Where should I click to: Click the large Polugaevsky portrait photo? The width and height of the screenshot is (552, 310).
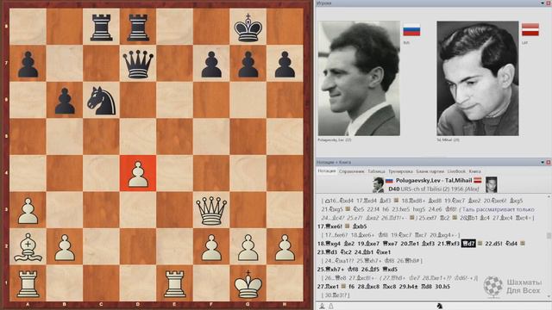click(x=359, y=78)
